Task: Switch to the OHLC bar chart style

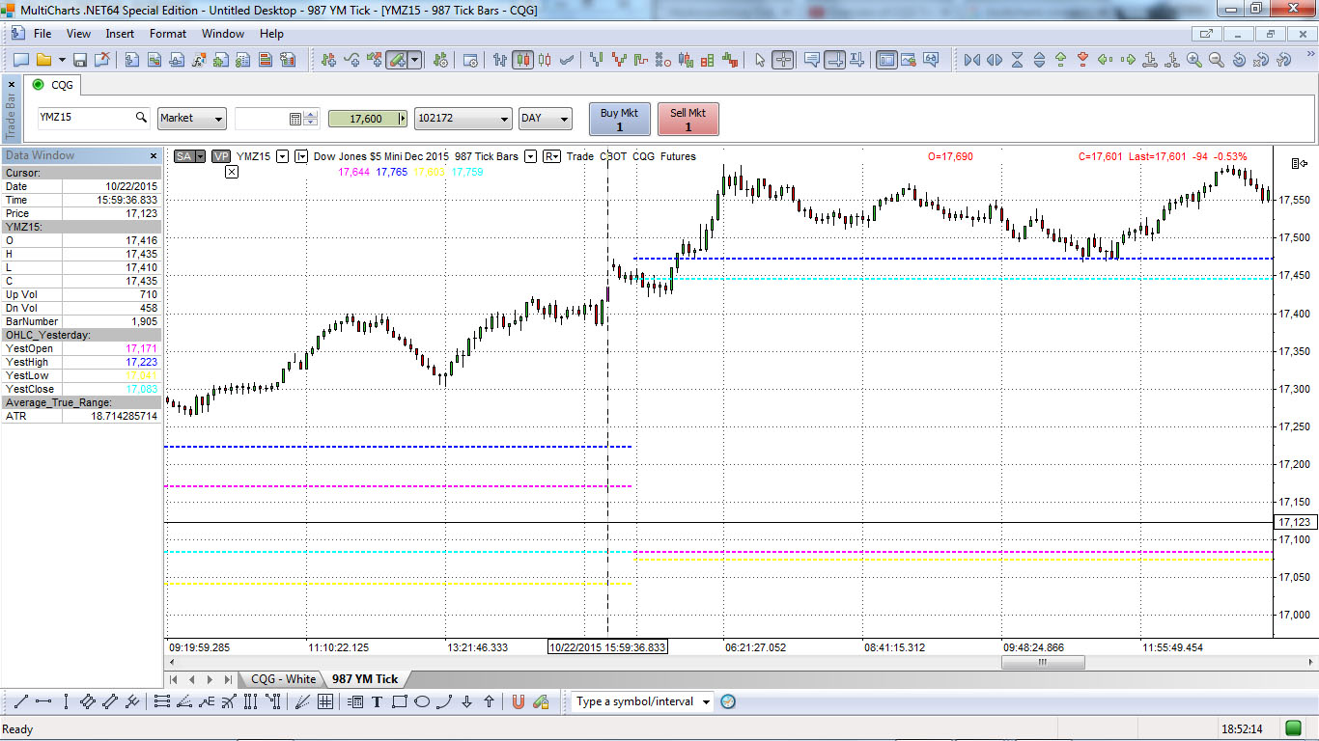Action: point(500,60)
